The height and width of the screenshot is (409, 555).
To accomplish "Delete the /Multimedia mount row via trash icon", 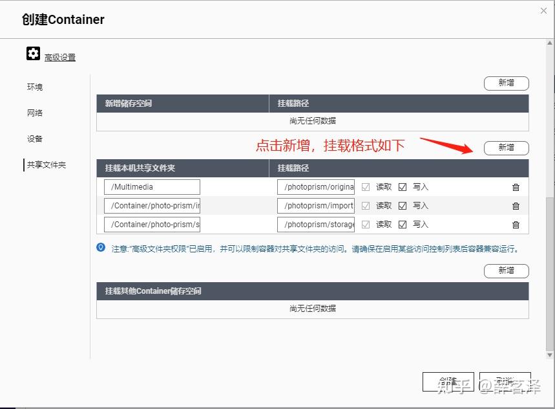I will click(515, 187).
